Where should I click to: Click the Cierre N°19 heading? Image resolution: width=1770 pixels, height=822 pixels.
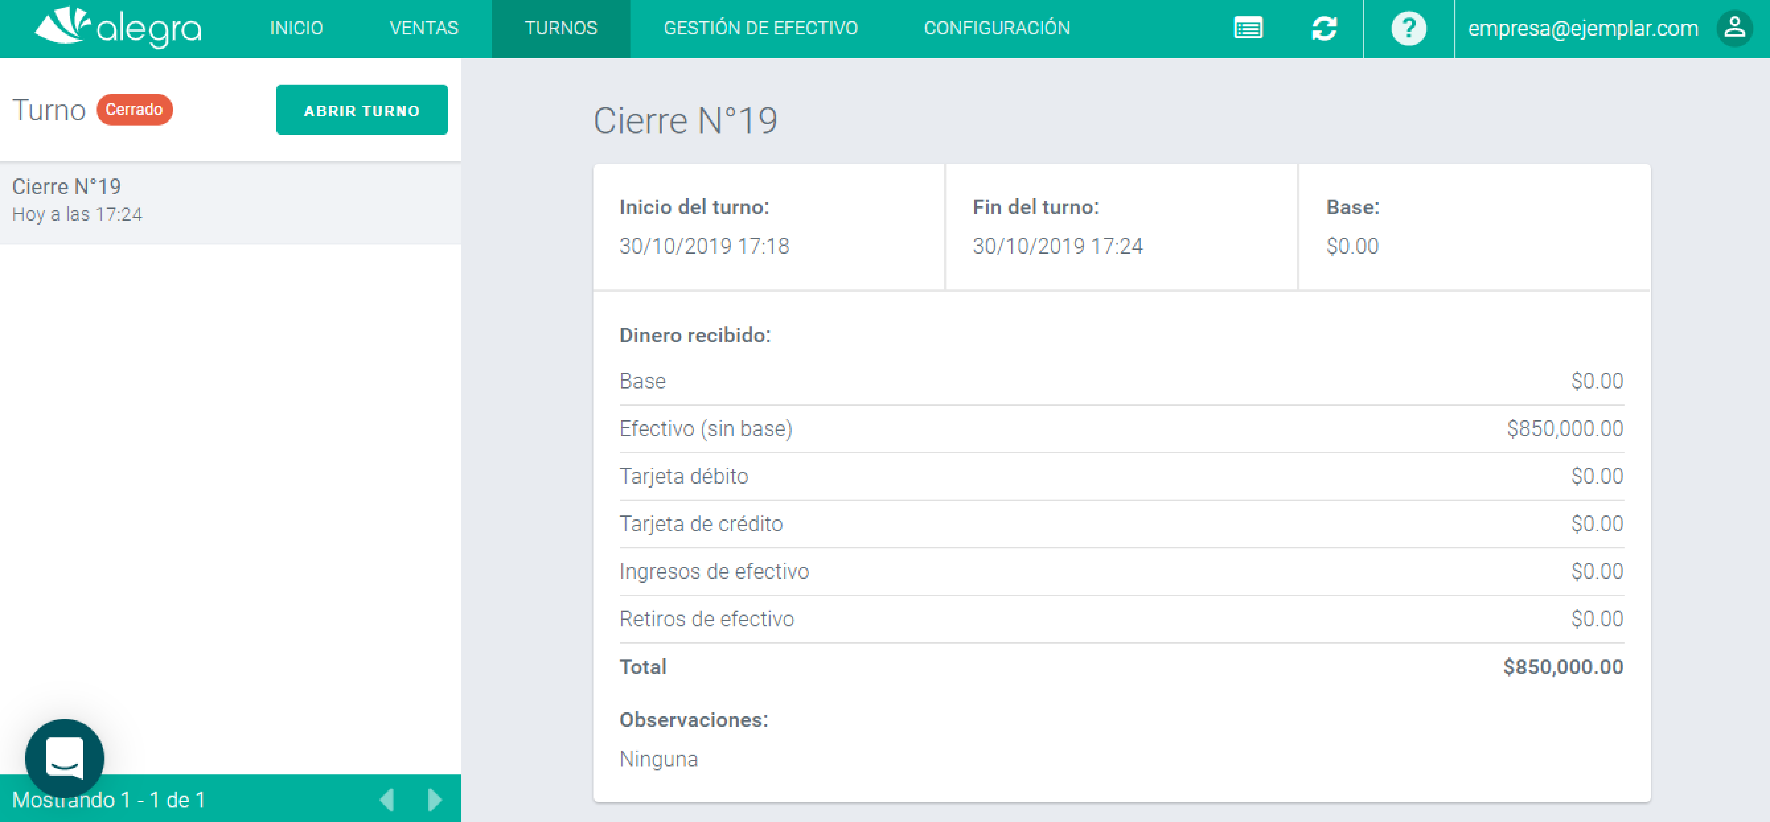tap(685, 121)
